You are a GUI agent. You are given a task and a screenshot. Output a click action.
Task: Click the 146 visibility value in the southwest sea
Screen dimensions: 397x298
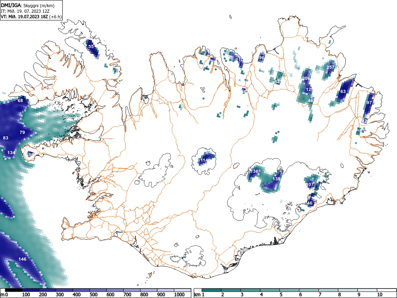click(x=23, y=259)
